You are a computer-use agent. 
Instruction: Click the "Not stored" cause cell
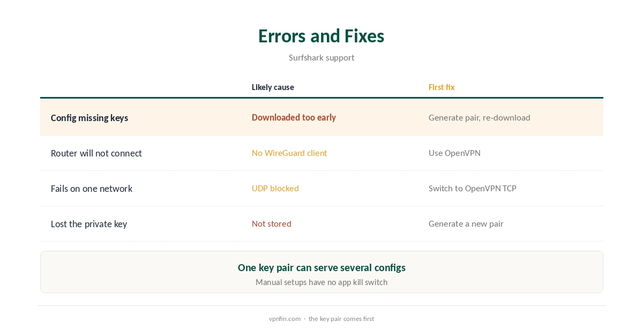click(272, 224)
